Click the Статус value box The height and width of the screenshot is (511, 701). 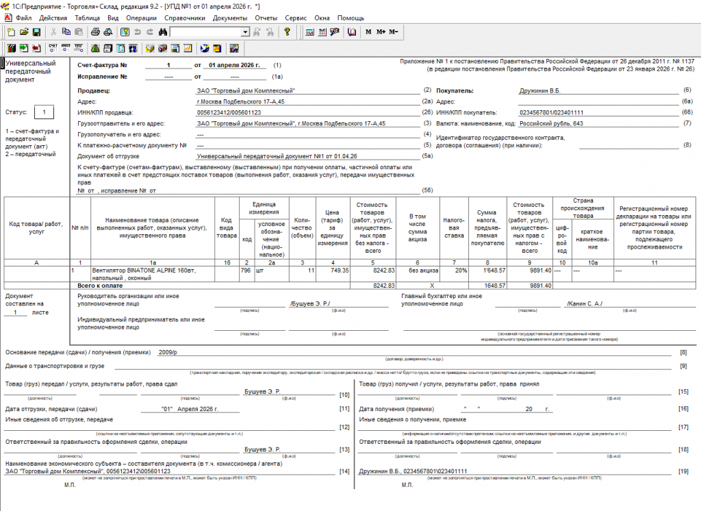44,112
